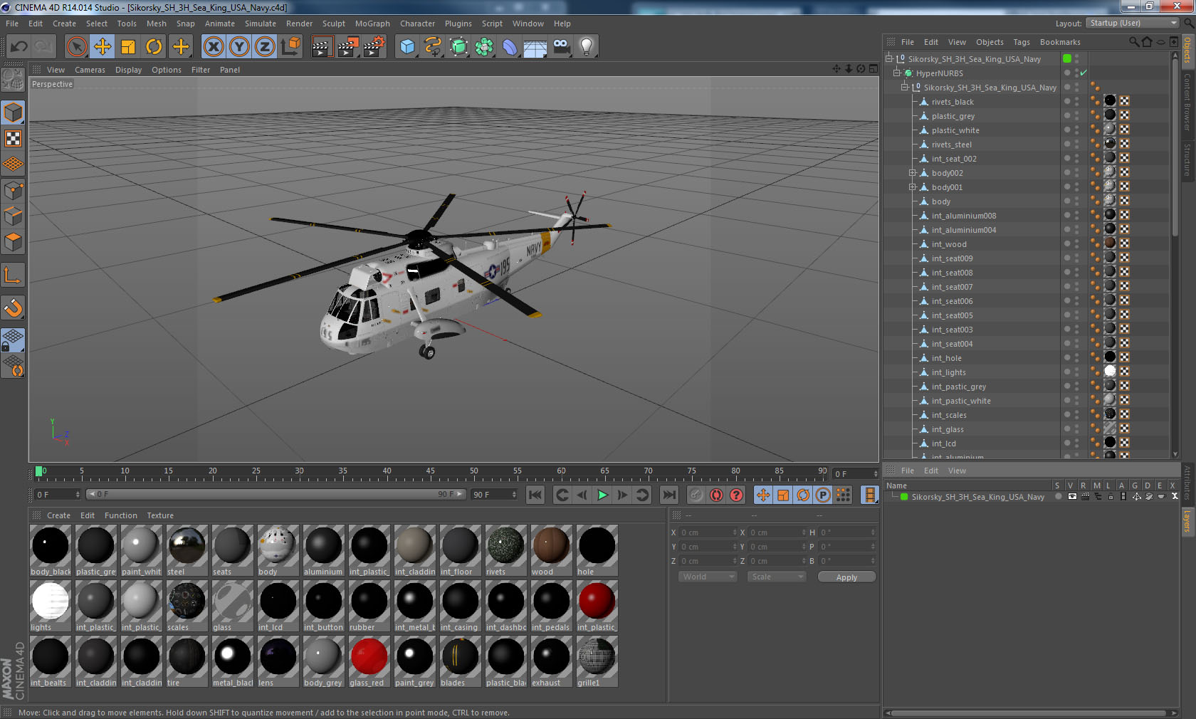The width and height of the screenshot is (1196, 719).
Task: Activate the Rotate tool
Action: (154, 47)
